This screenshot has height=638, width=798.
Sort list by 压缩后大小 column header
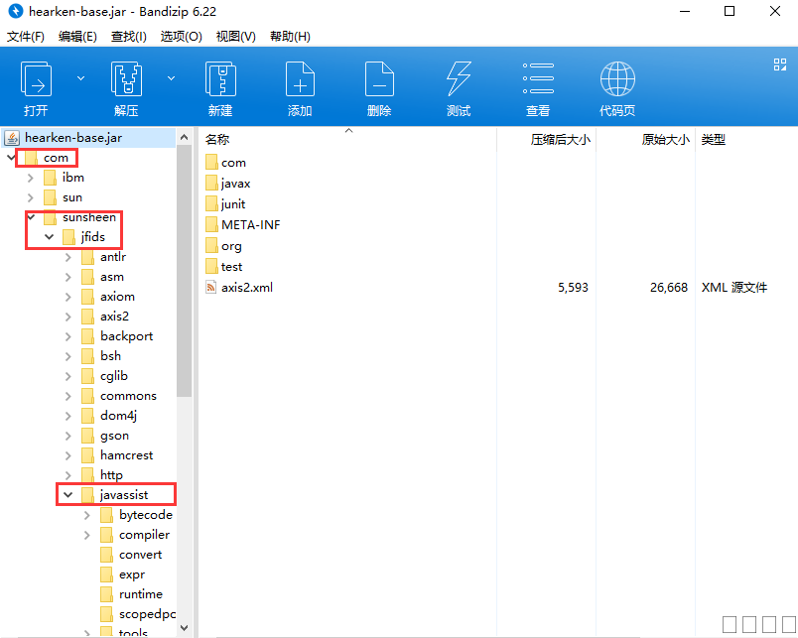[560, 140]
